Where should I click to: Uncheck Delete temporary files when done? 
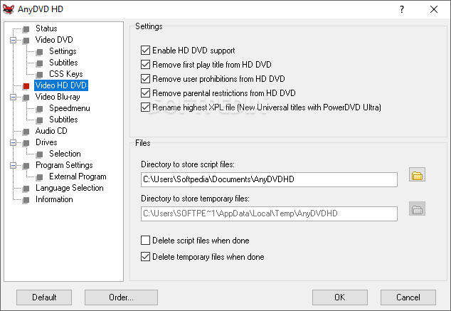[x=146, y=257]
